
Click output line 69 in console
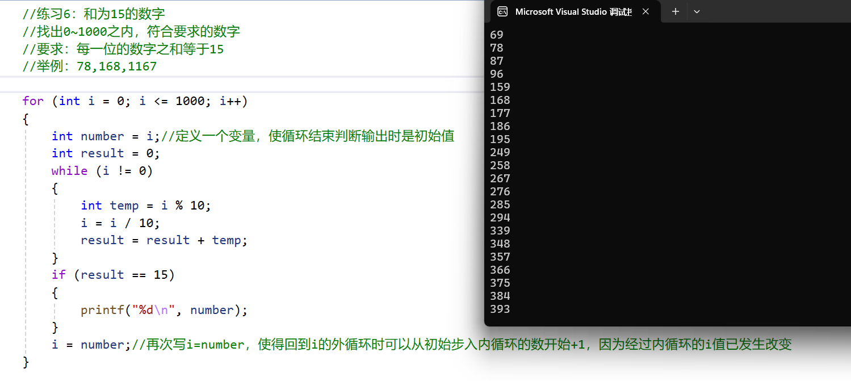coord(496,35)
